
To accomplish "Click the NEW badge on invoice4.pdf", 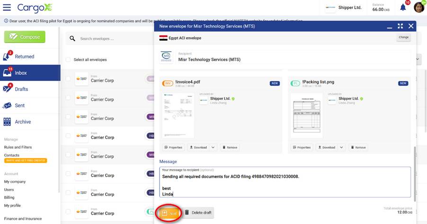I will 275,83.
